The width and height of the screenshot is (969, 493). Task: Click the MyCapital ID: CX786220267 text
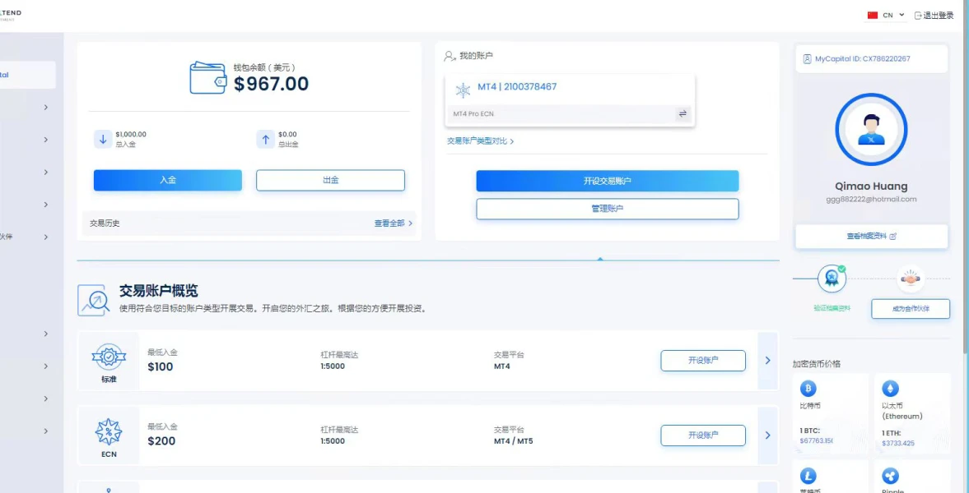click(x=863, y=59)
